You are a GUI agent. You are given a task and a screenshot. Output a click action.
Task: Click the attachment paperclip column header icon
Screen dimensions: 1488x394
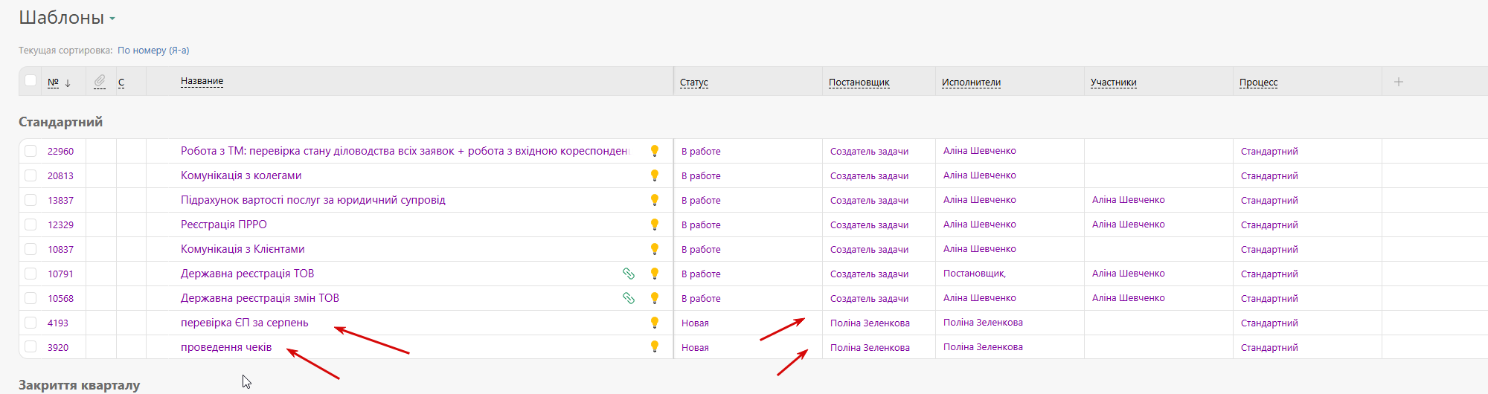tap(100, 81)
